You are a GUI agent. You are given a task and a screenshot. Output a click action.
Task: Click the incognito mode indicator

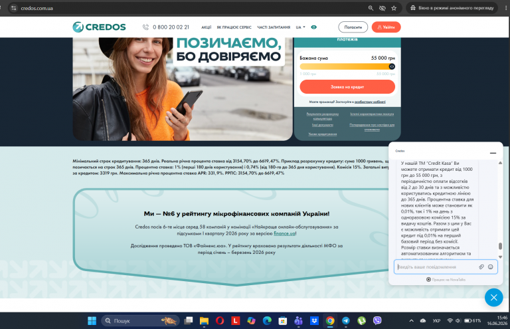click(x=452, y=8)
